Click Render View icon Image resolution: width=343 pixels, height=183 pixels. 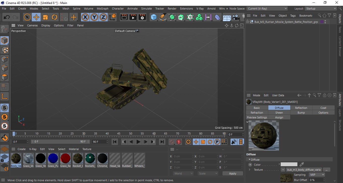[124, 17]
